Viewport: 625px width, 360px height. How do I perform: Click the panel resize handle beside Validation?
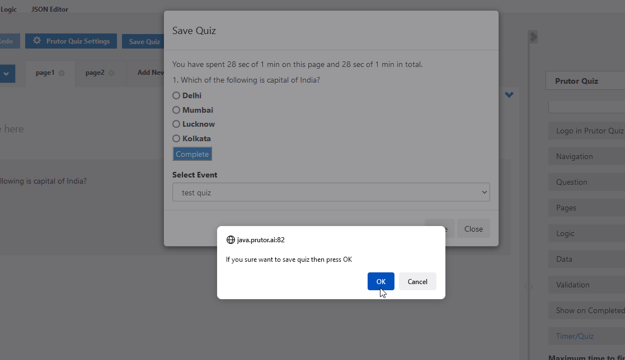coord(528,286)
